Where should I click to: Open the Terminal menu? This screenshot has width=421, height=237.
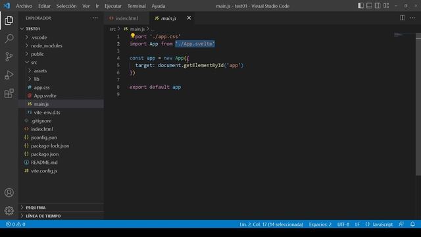[137, 6]
